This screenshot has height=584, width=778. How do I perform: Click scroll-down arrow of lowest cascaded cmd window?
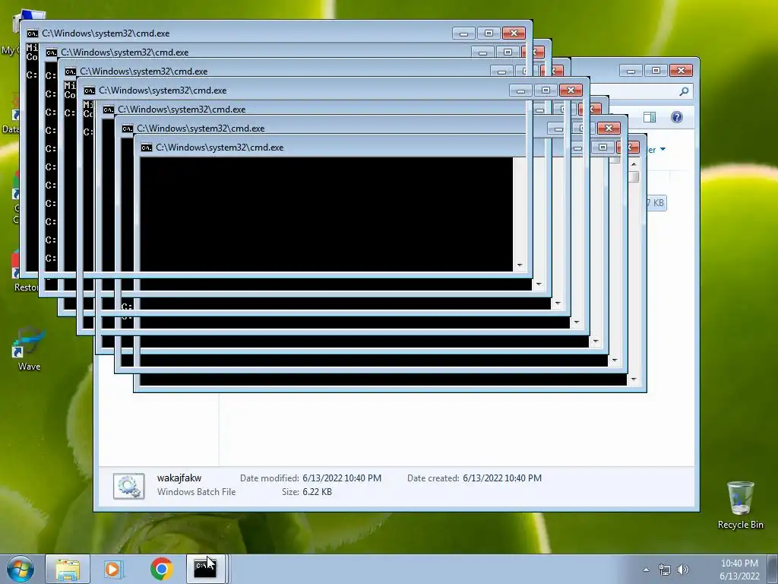(634, 379)
